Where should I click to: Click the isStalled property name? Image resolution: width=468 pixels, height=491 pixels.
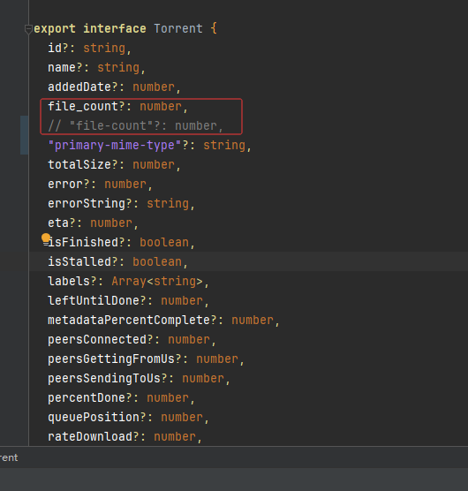coord(79,261)
